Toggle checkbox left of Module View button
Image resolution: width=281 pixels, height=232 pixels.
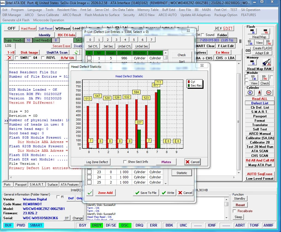click(x=247, y=83)
